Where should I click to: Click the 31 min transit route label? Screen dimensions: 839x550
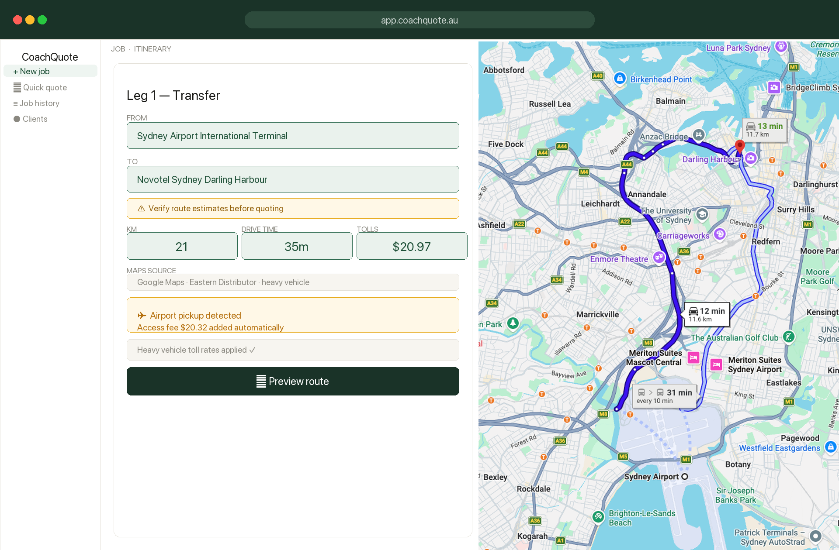[664, 396]
